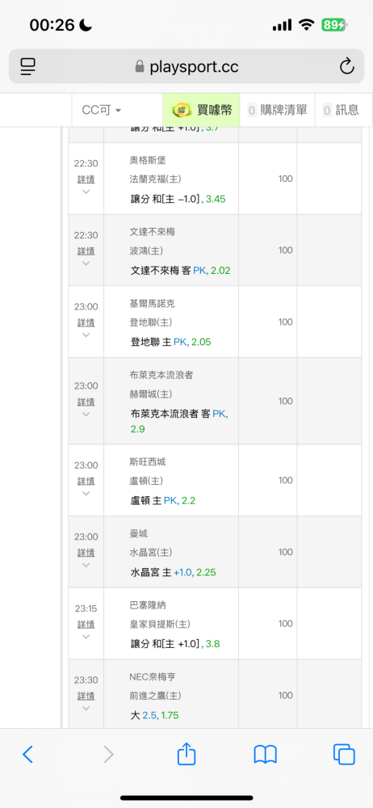
Task: Open 詳情 link for 文達不來梅 match
Action: (x=86, y=251)
